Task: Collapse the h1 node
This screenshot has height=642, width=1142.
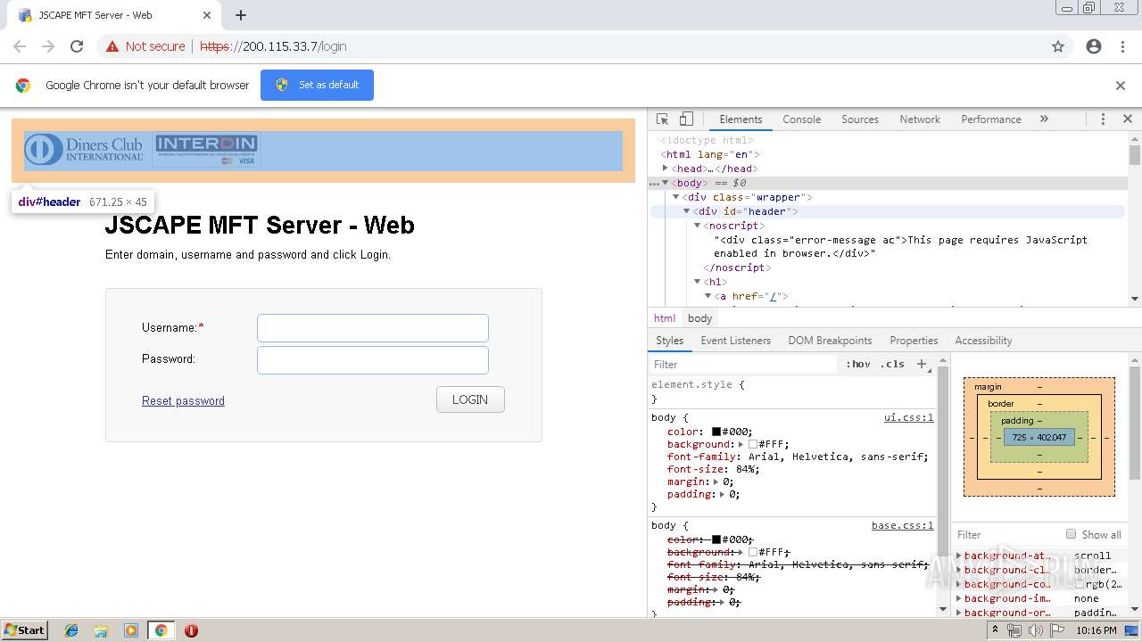Action: (x=697, y=282)
